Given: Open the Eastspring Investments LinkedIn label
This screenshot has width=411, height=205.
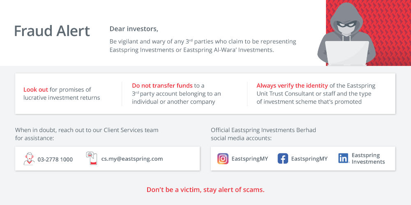Looking at the screenshot, I should (x=368, y=158).
